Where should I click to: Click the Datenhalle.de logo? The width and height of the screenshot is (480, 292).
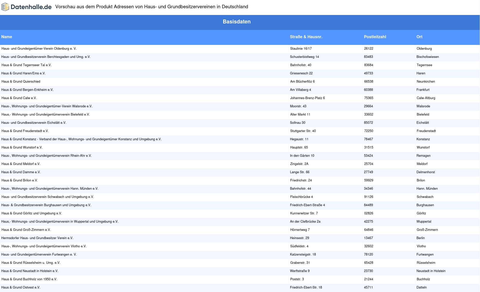[x=26, y=7]
